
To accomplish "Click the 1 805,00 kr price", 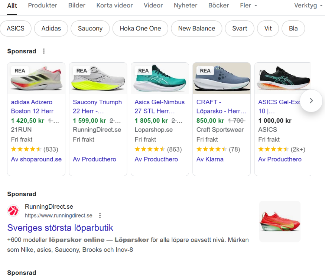I will click(x=151, y=120).
